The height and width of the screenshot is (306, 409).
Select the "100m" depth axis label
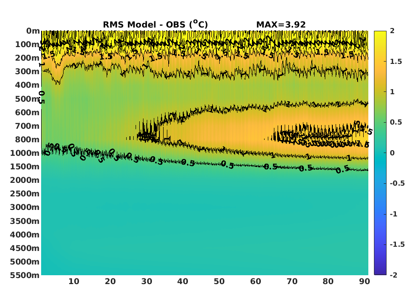[28, 44]
